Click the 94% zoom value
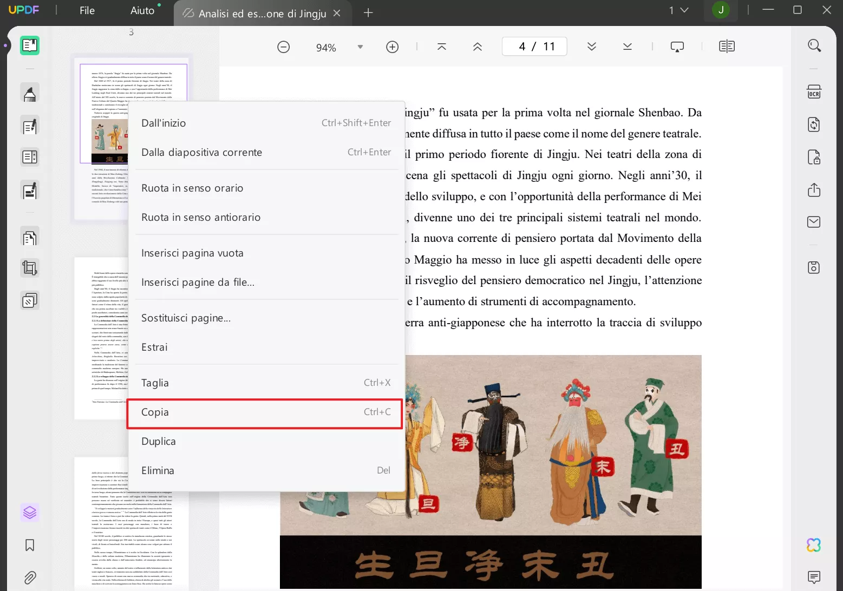This screenshot has width=843, height=591. coord(326,48)
